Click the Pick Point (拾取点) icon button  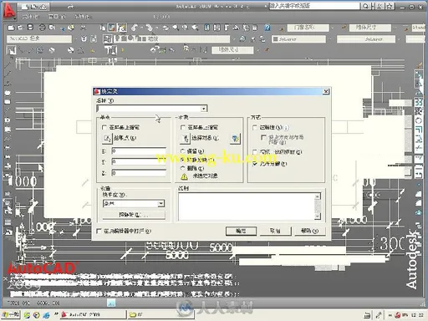coord(107,138)
